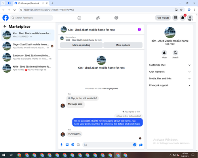Go back using the Marketplace arrow

[x=5, y=26]
